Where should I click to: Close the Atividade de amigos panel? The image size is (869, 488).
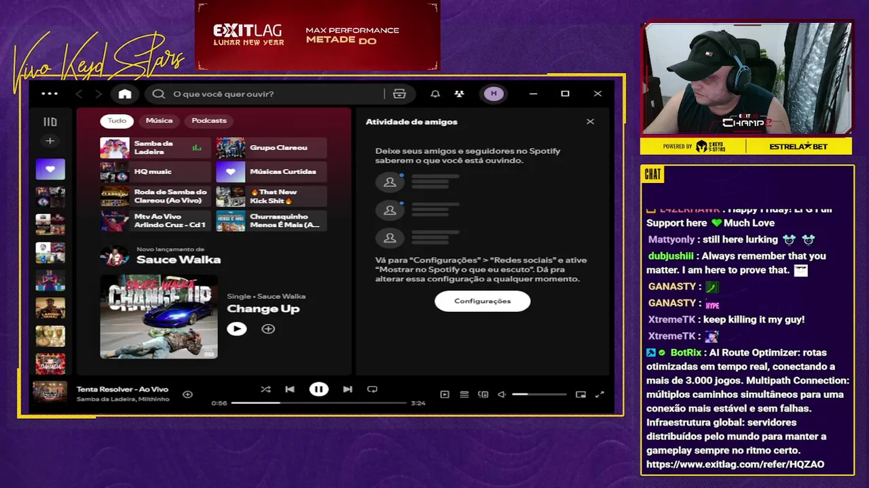[590, 121]
